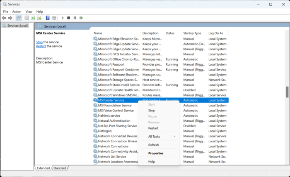
Task: Click the Forward arrow toolbar icon
Action: coord(10,18)
